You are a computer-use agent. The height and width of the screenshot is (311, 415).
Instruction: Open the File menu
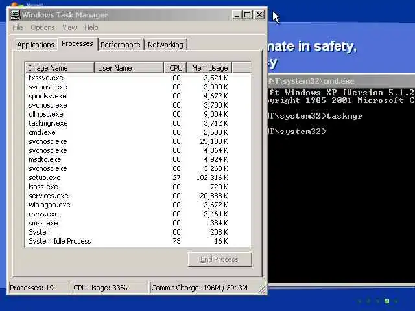(18, 27)
